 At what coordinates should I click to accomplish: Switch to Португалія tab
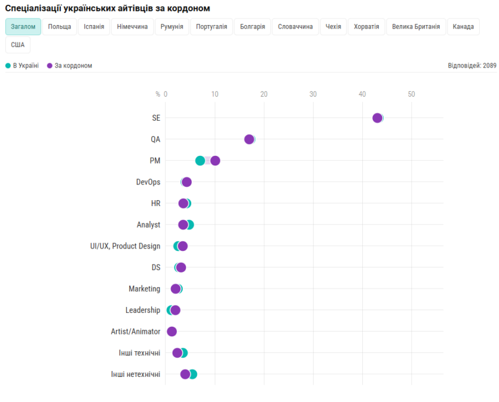pyautogui.click(x=212, y=27)
